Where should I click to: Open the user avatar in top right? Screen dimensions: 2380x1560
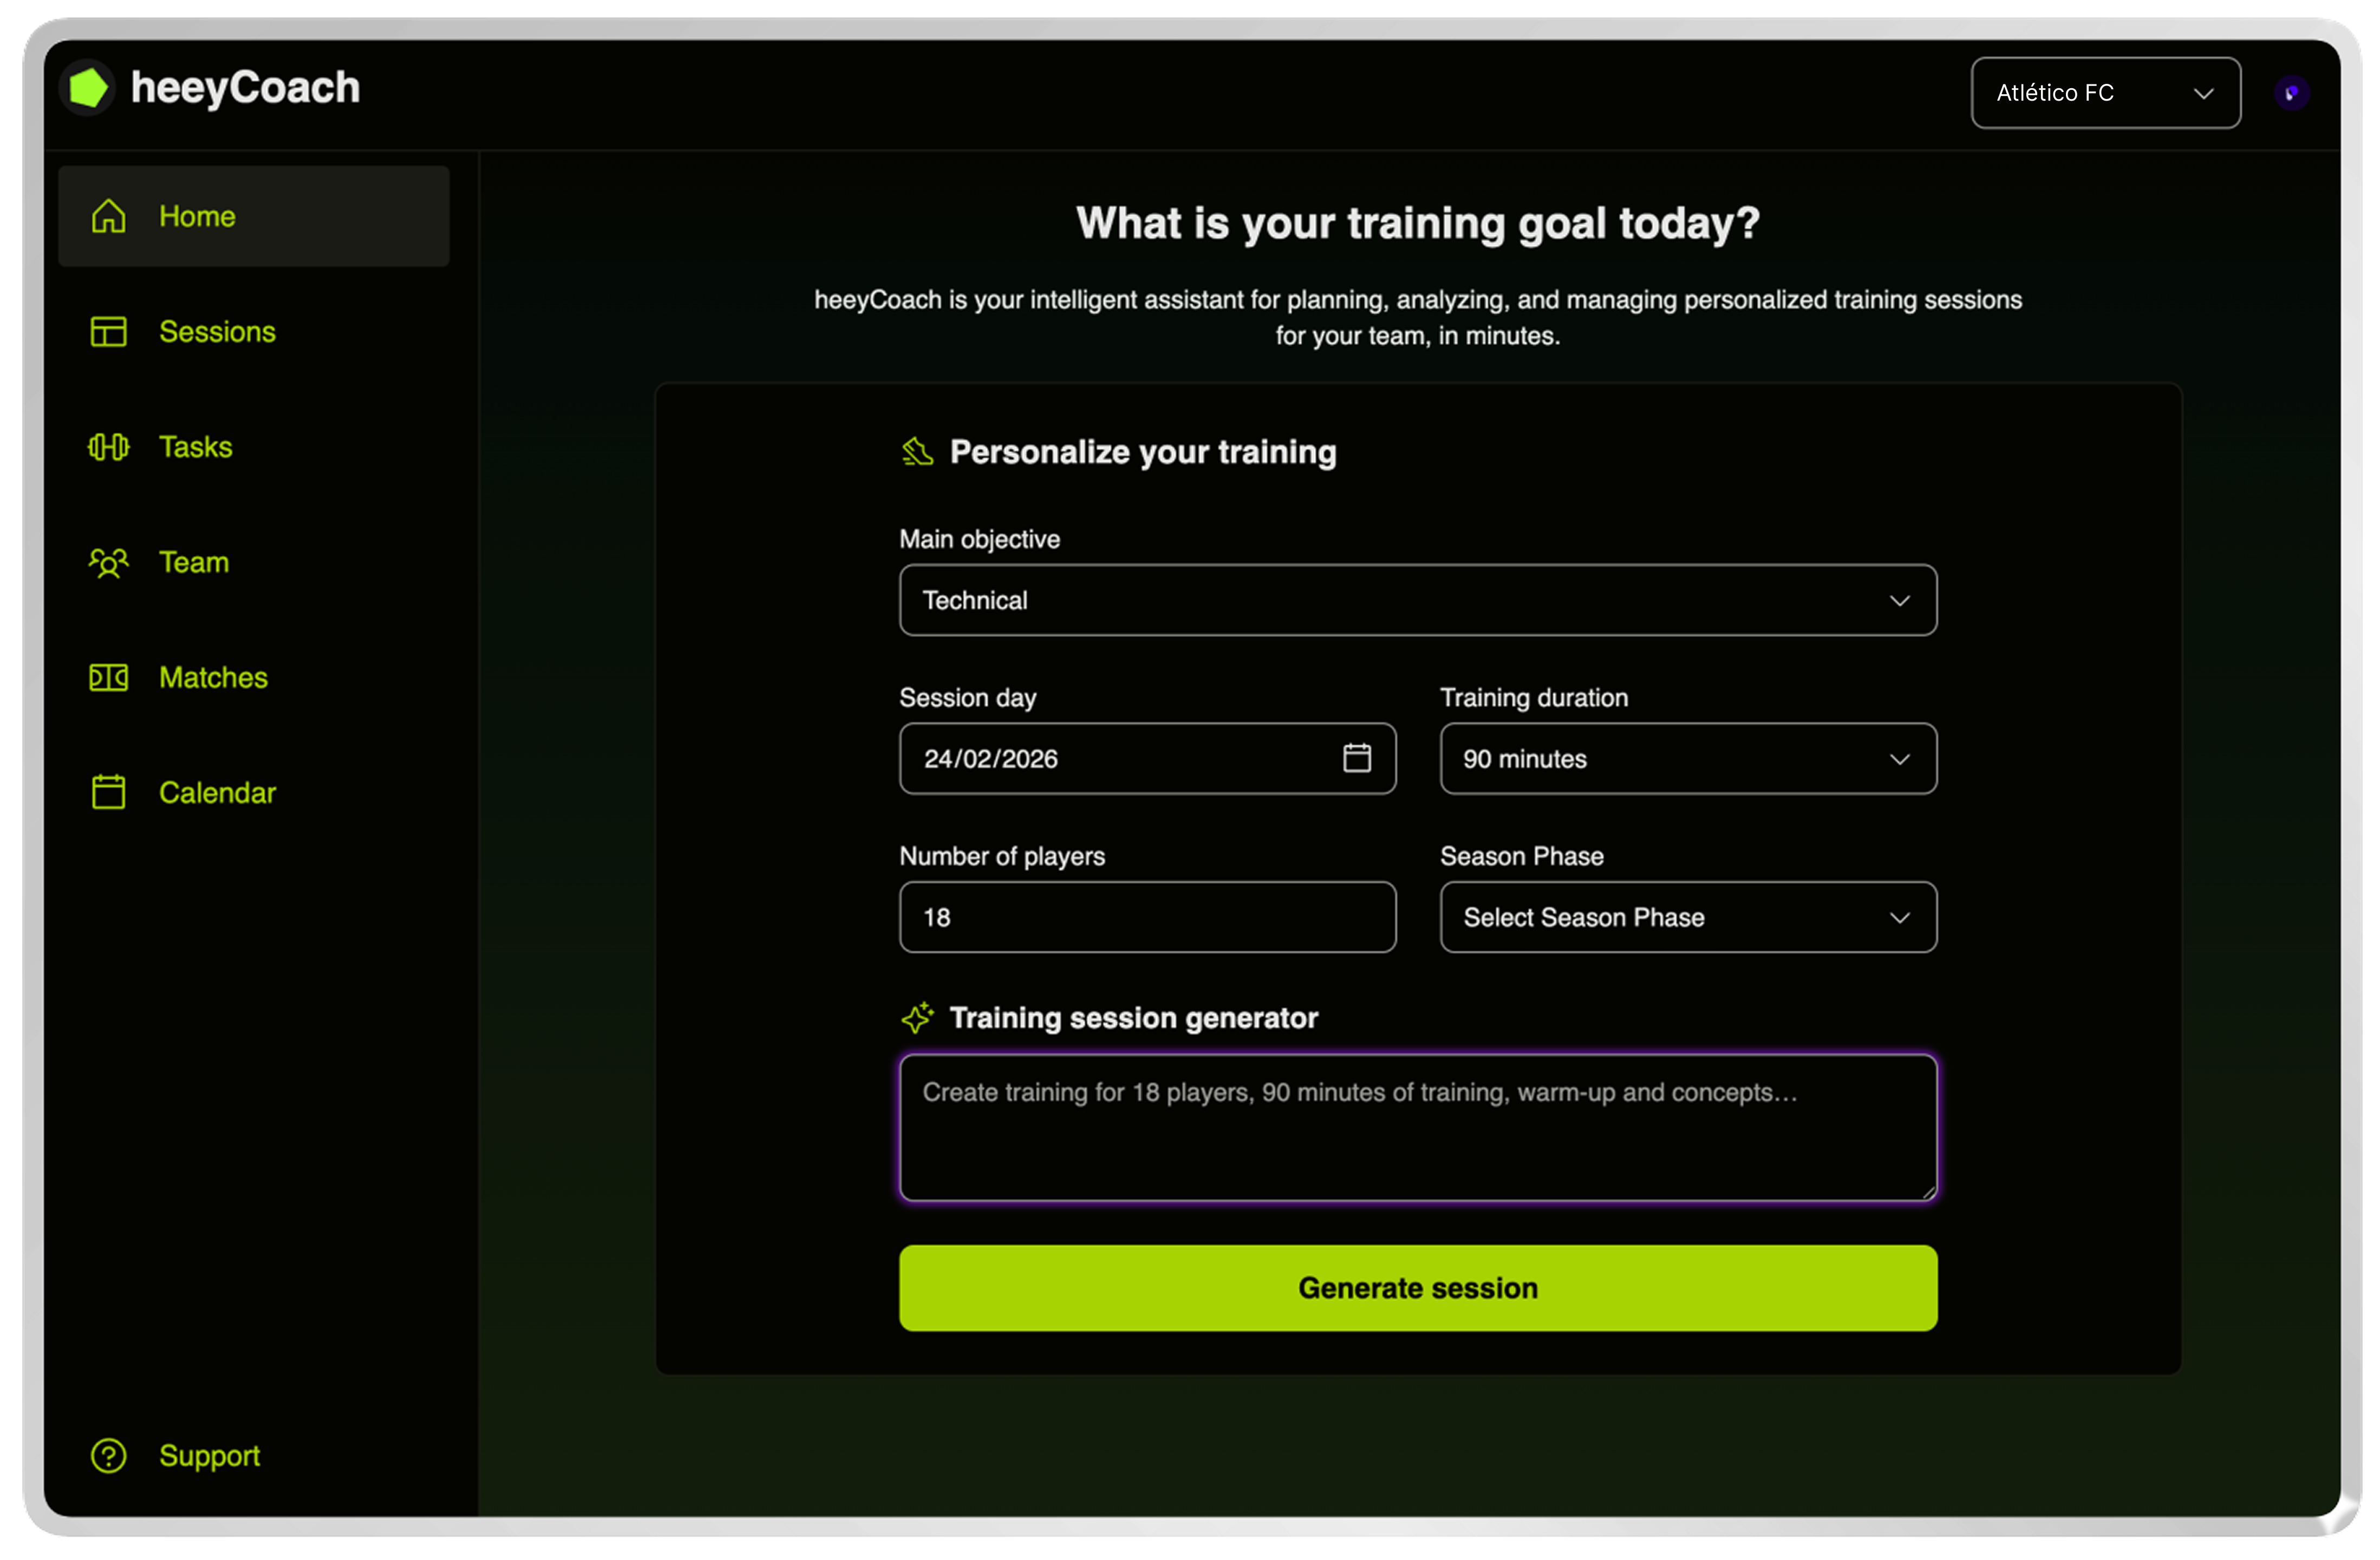(2291, 93)
